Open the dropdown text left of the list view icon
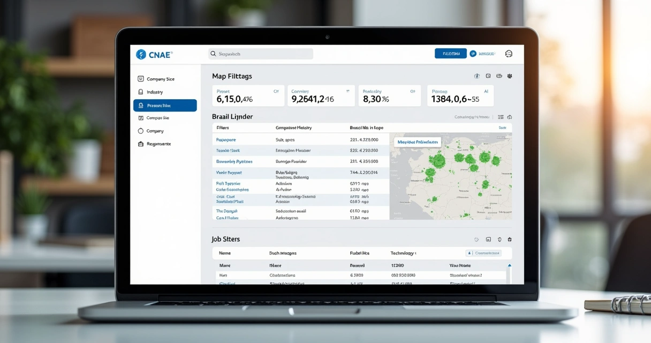 point(472,117)
